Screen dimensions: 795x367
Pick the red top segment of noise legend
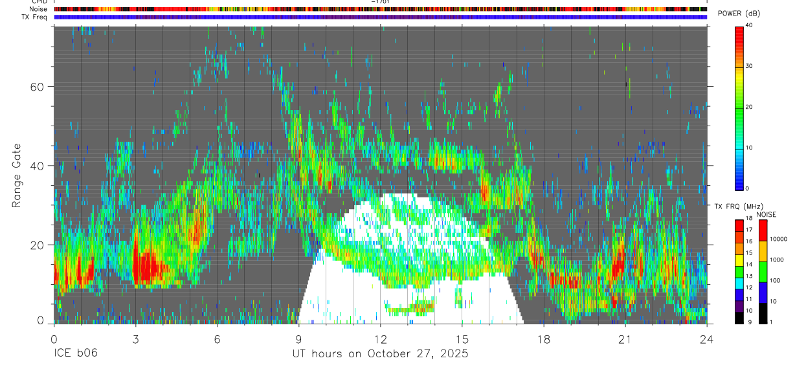(x=763, y=230)
